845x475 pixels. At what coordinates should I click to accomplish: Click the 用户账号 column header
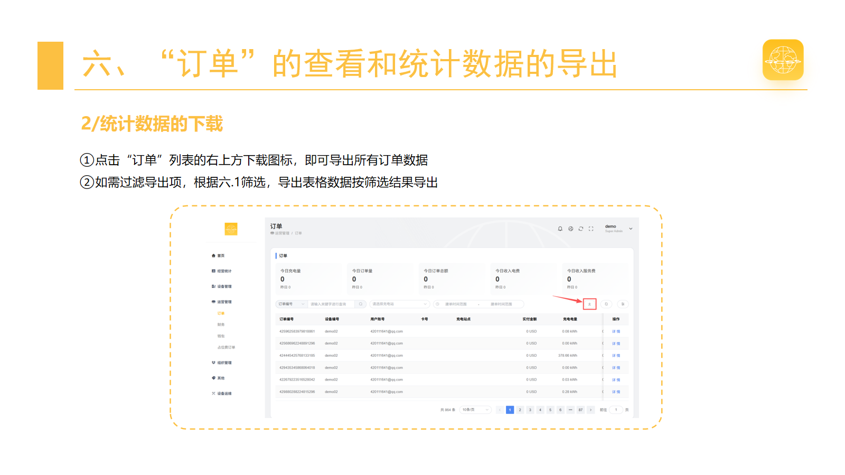(x=378, y=319)
